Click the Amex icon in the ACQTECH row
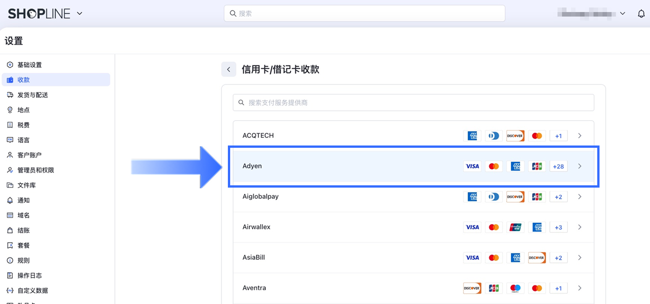This screenshot has width=650, height=304. point(472,136)
